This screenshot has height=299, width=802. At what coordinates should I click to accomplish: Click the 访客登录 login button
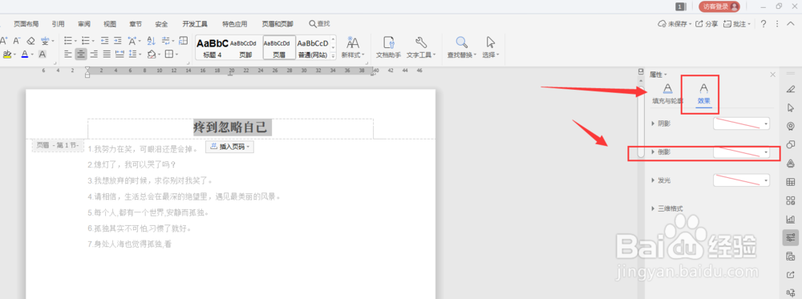(x=719, y=6)
